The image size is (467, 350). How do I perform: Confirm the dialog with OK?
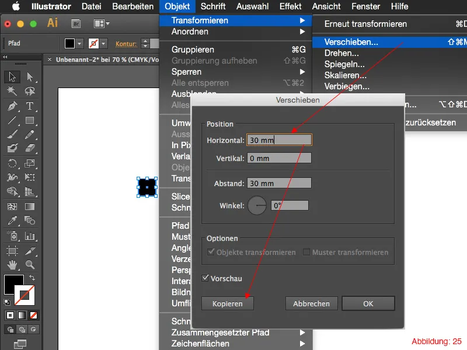click(x=368, y=303)
